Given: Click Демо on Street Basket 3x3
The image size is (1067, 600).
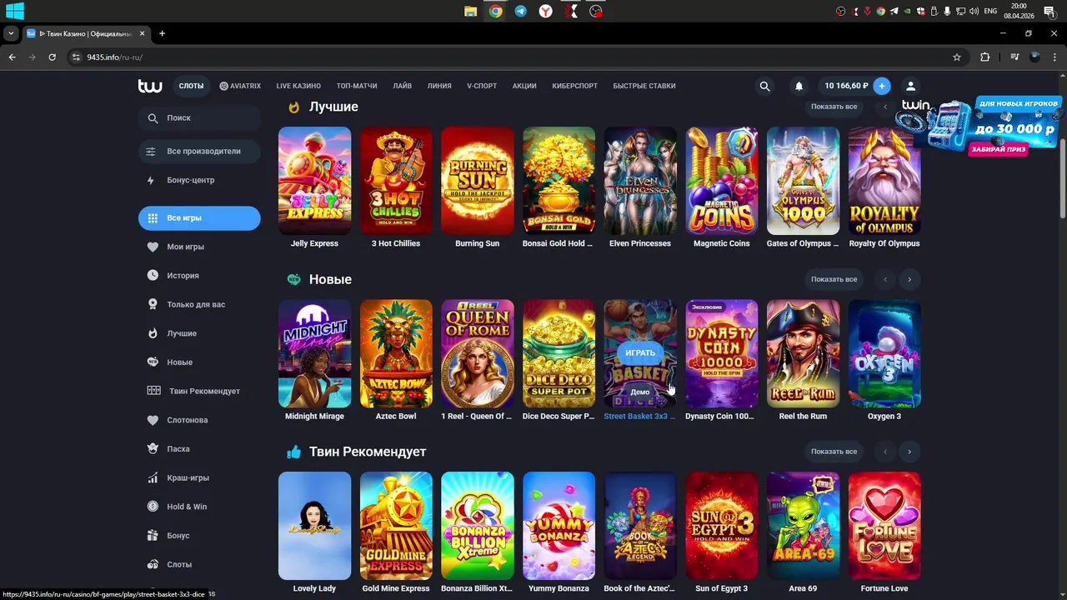Looking at the screenshot, I should (x=640, y=392).
